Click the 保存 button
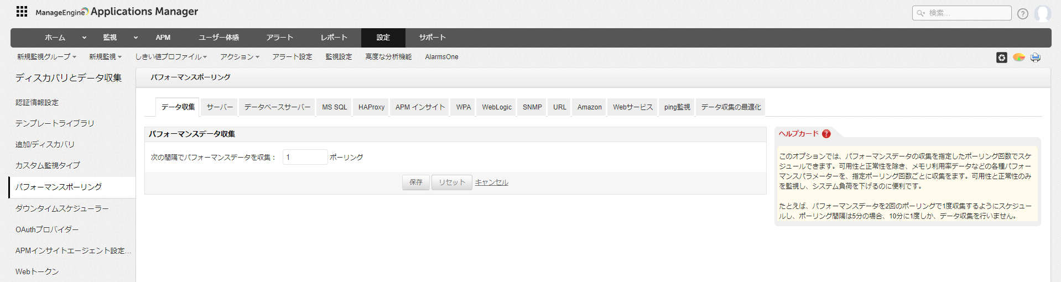 point(415,182)
